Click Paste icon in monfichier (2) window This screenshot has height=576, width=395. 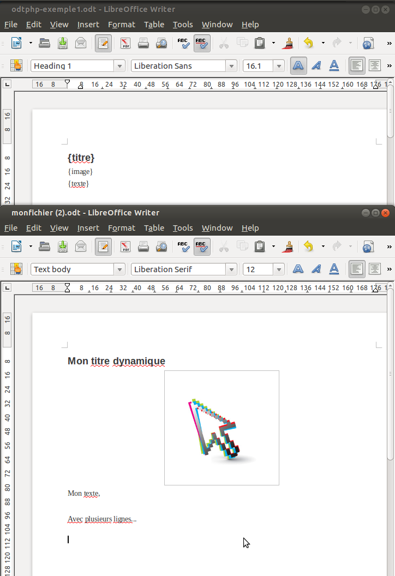click(x=260, y=247)
